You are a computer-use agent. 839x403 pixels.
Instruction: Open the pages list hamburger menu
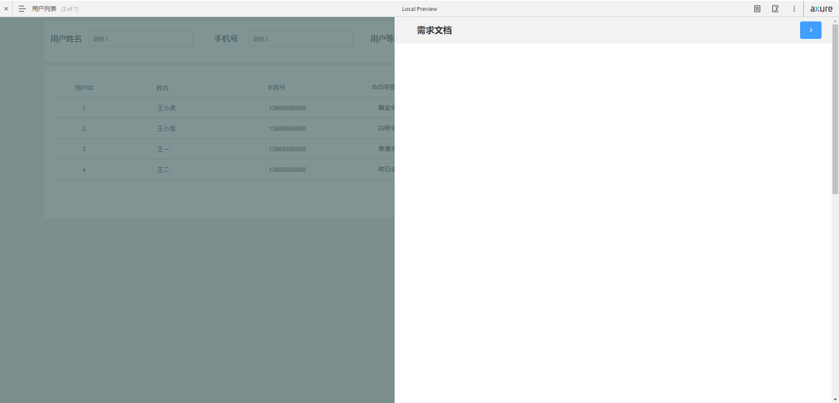22,9
